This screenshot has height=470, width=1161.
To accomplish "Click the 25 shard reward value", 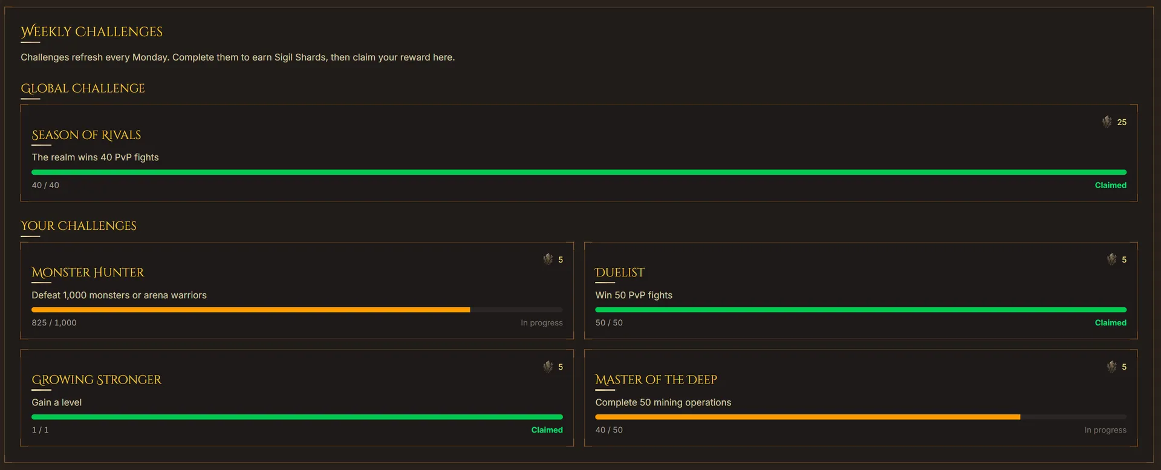I will pos(1122,122).
